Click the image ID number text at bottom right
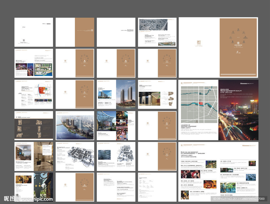This screenshot has height=204, width=270. coord(239,199)
